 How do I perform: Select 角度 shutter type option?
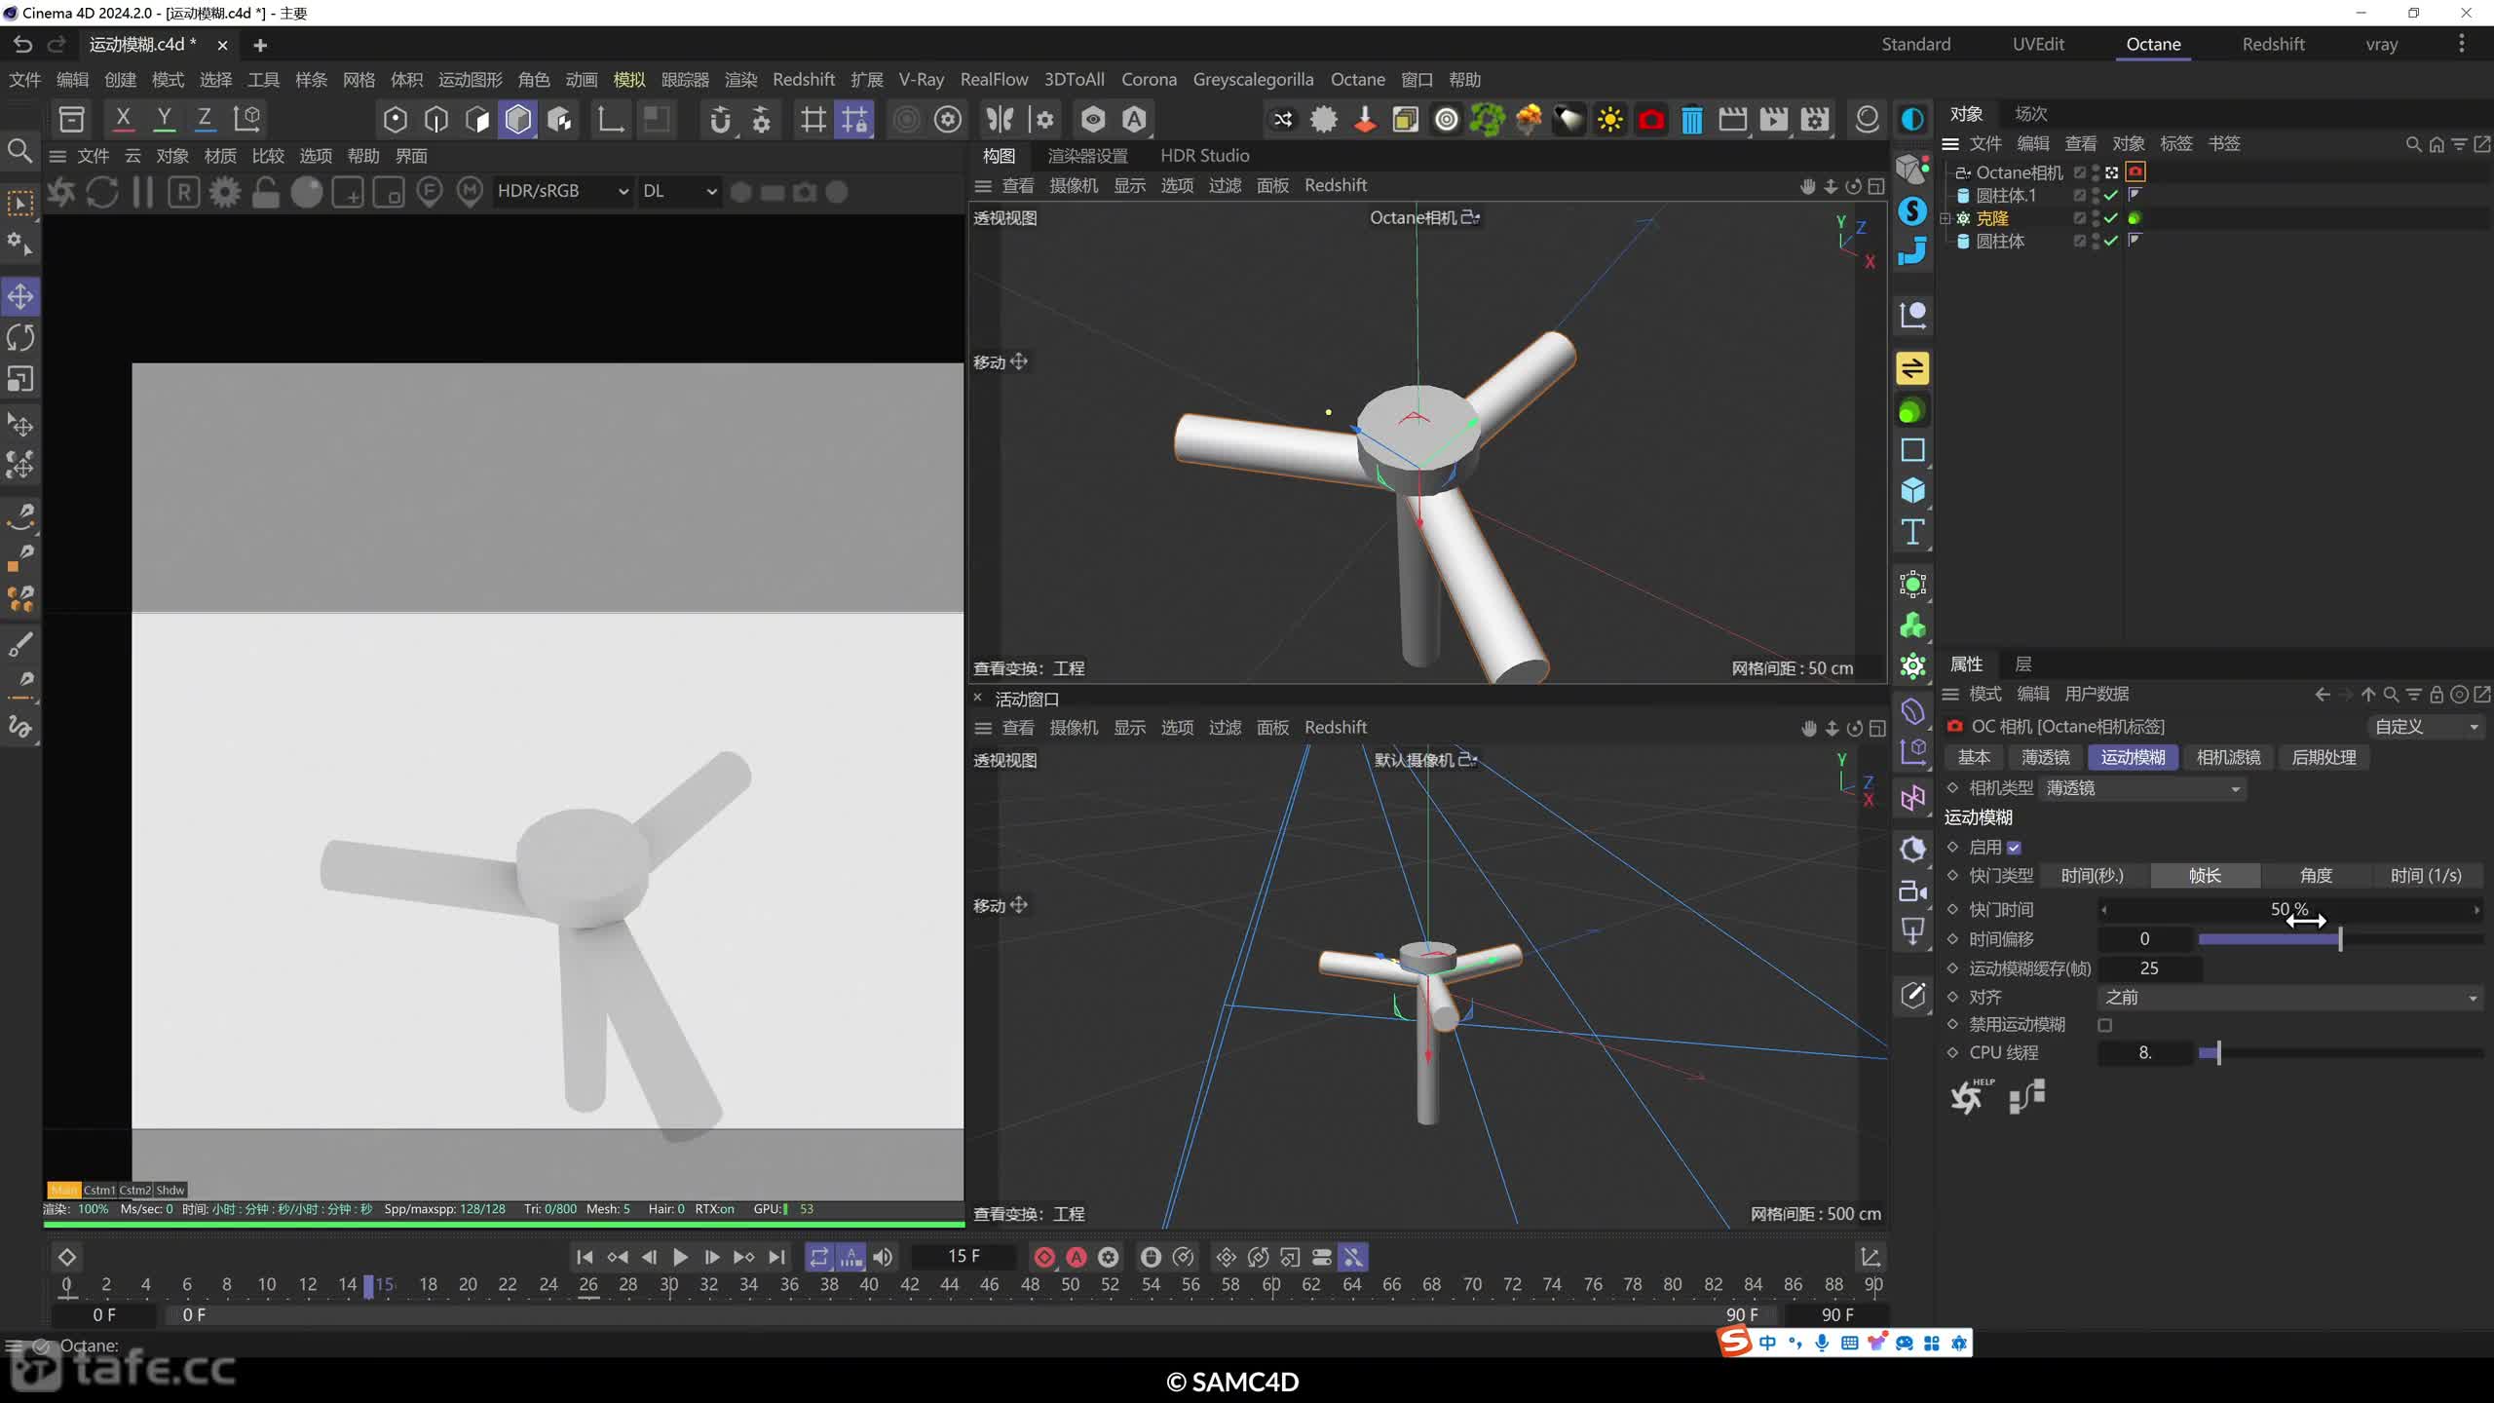tap(2316, 876)
